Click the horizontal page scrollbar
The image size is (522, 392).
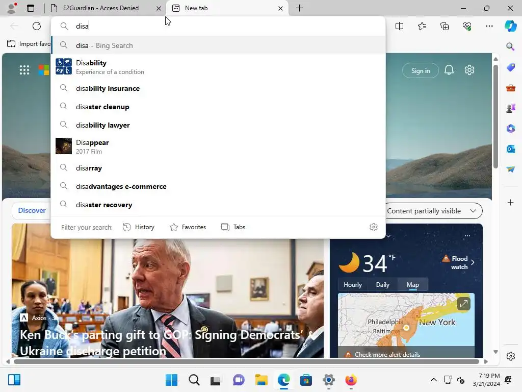tap(246, 361)
